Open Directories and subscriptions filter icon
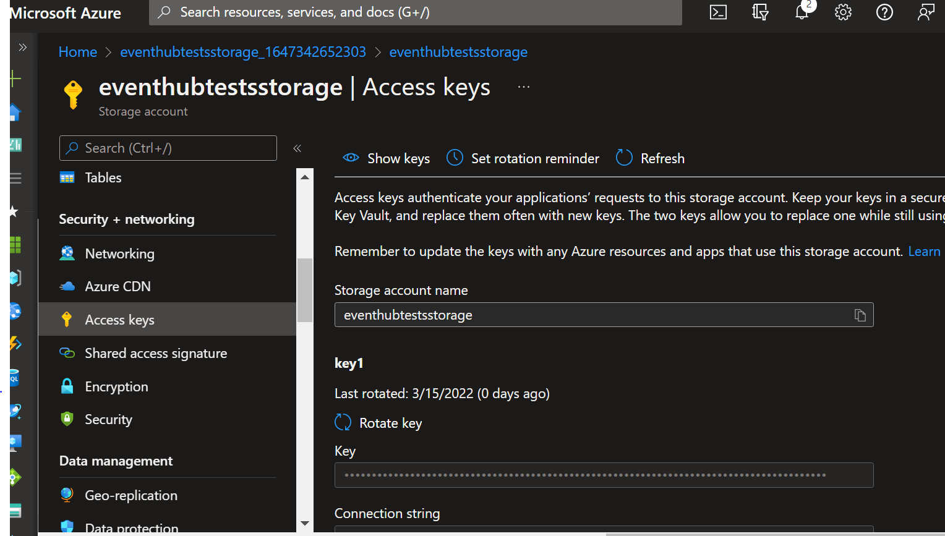Viewport: 945px width, 536px height. [760, 12]
